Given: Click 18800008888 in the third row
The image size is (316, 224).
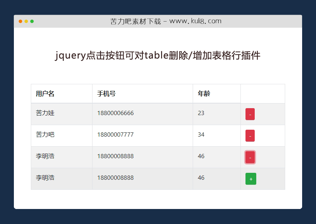Looking at the screenshot, I should (x=115, y=156).
